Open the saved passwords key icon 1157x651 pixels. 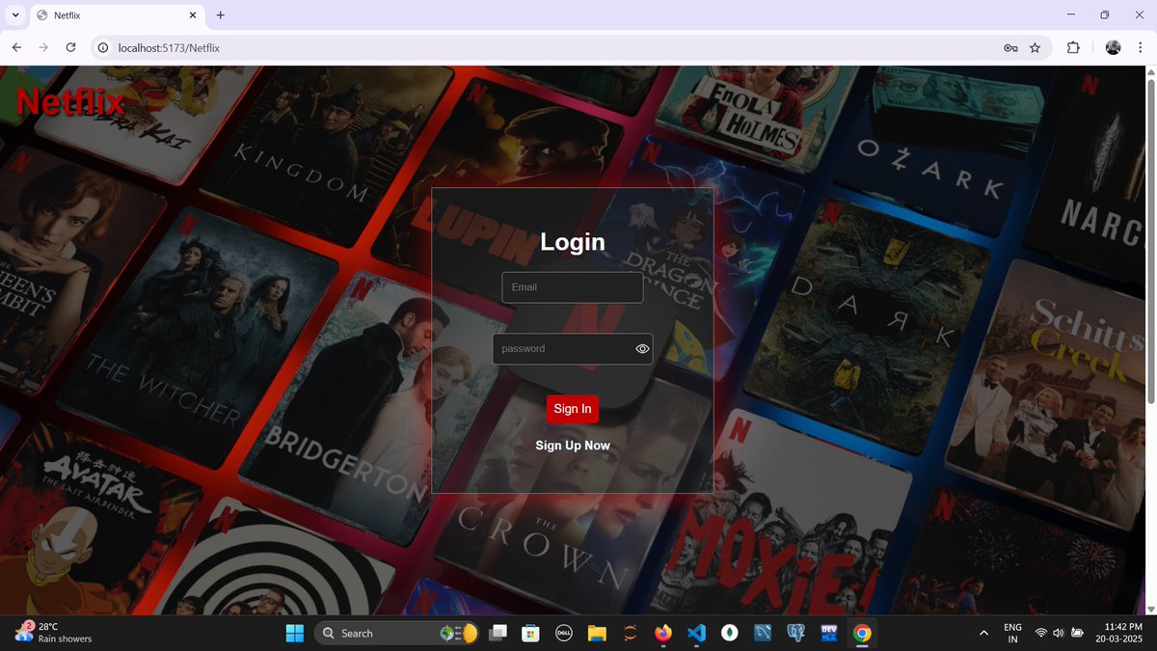pos(1010,47)
